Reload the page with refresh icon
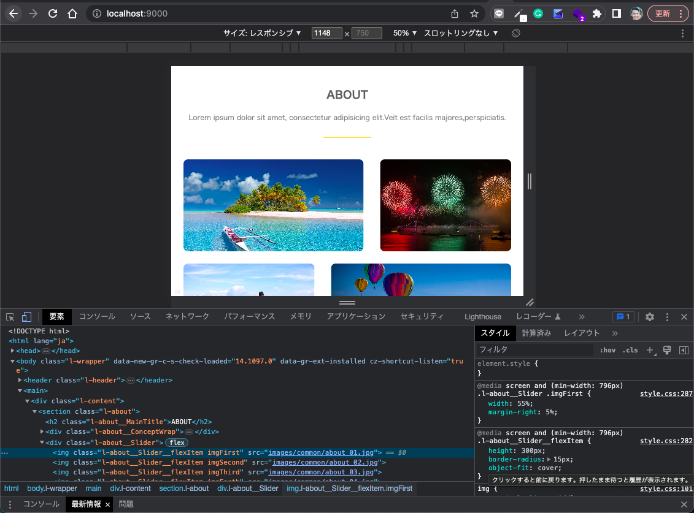This screenshot has width=694, height=513. coord(53,13)
